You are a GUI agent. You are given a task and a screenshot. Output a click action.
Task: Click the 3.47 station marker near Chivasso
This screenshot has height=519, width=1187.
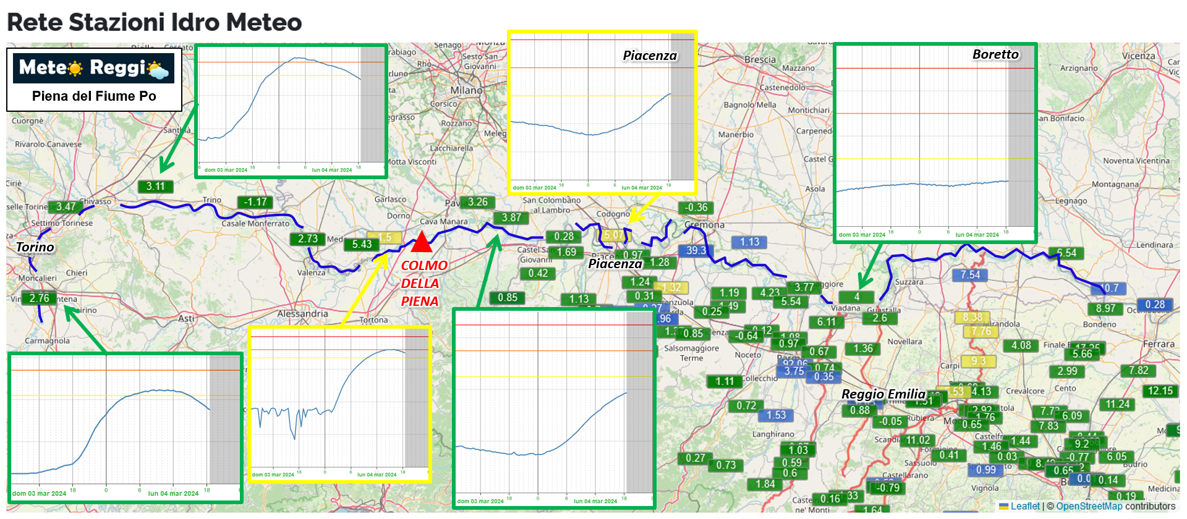66,206
